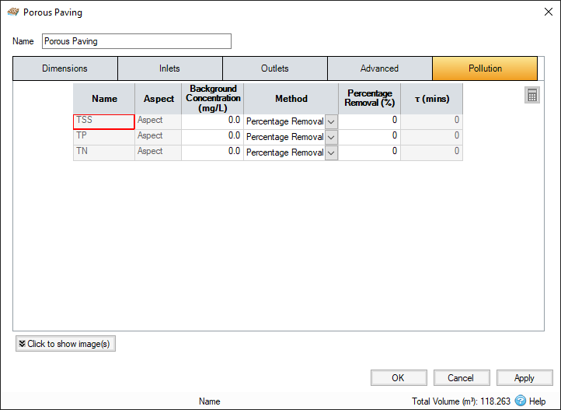Click the Porous Paving title bar icon
The image size is (561, 410).
[x=13, y=12]
